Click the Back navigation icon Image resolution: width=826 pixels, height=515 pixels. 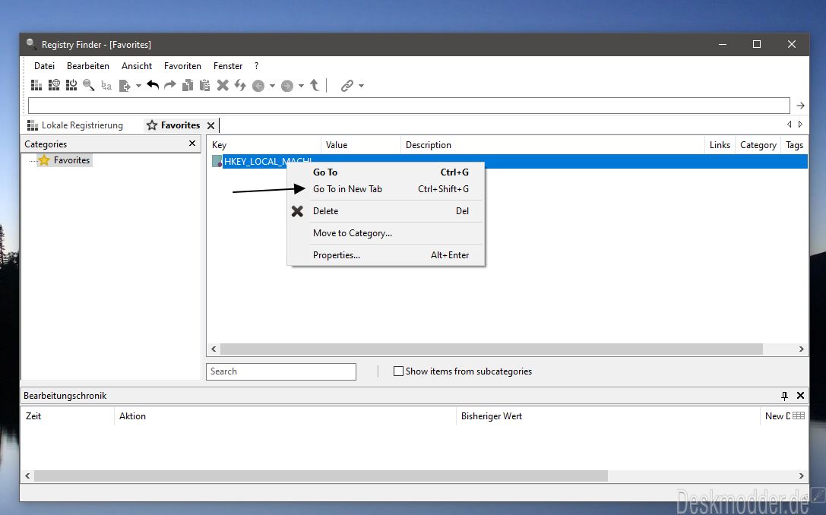[258, 86]
